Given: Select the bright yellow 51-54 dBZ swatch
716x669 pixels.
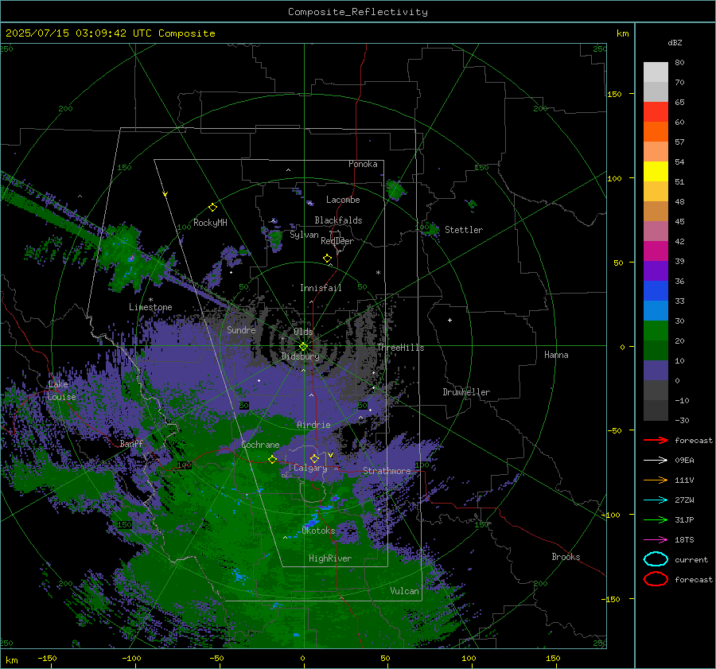Looking at the screenshot, I should [656, 172].
